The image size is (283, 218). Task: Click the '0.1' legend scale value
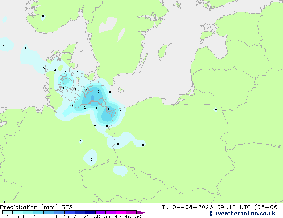click(5, 216)
